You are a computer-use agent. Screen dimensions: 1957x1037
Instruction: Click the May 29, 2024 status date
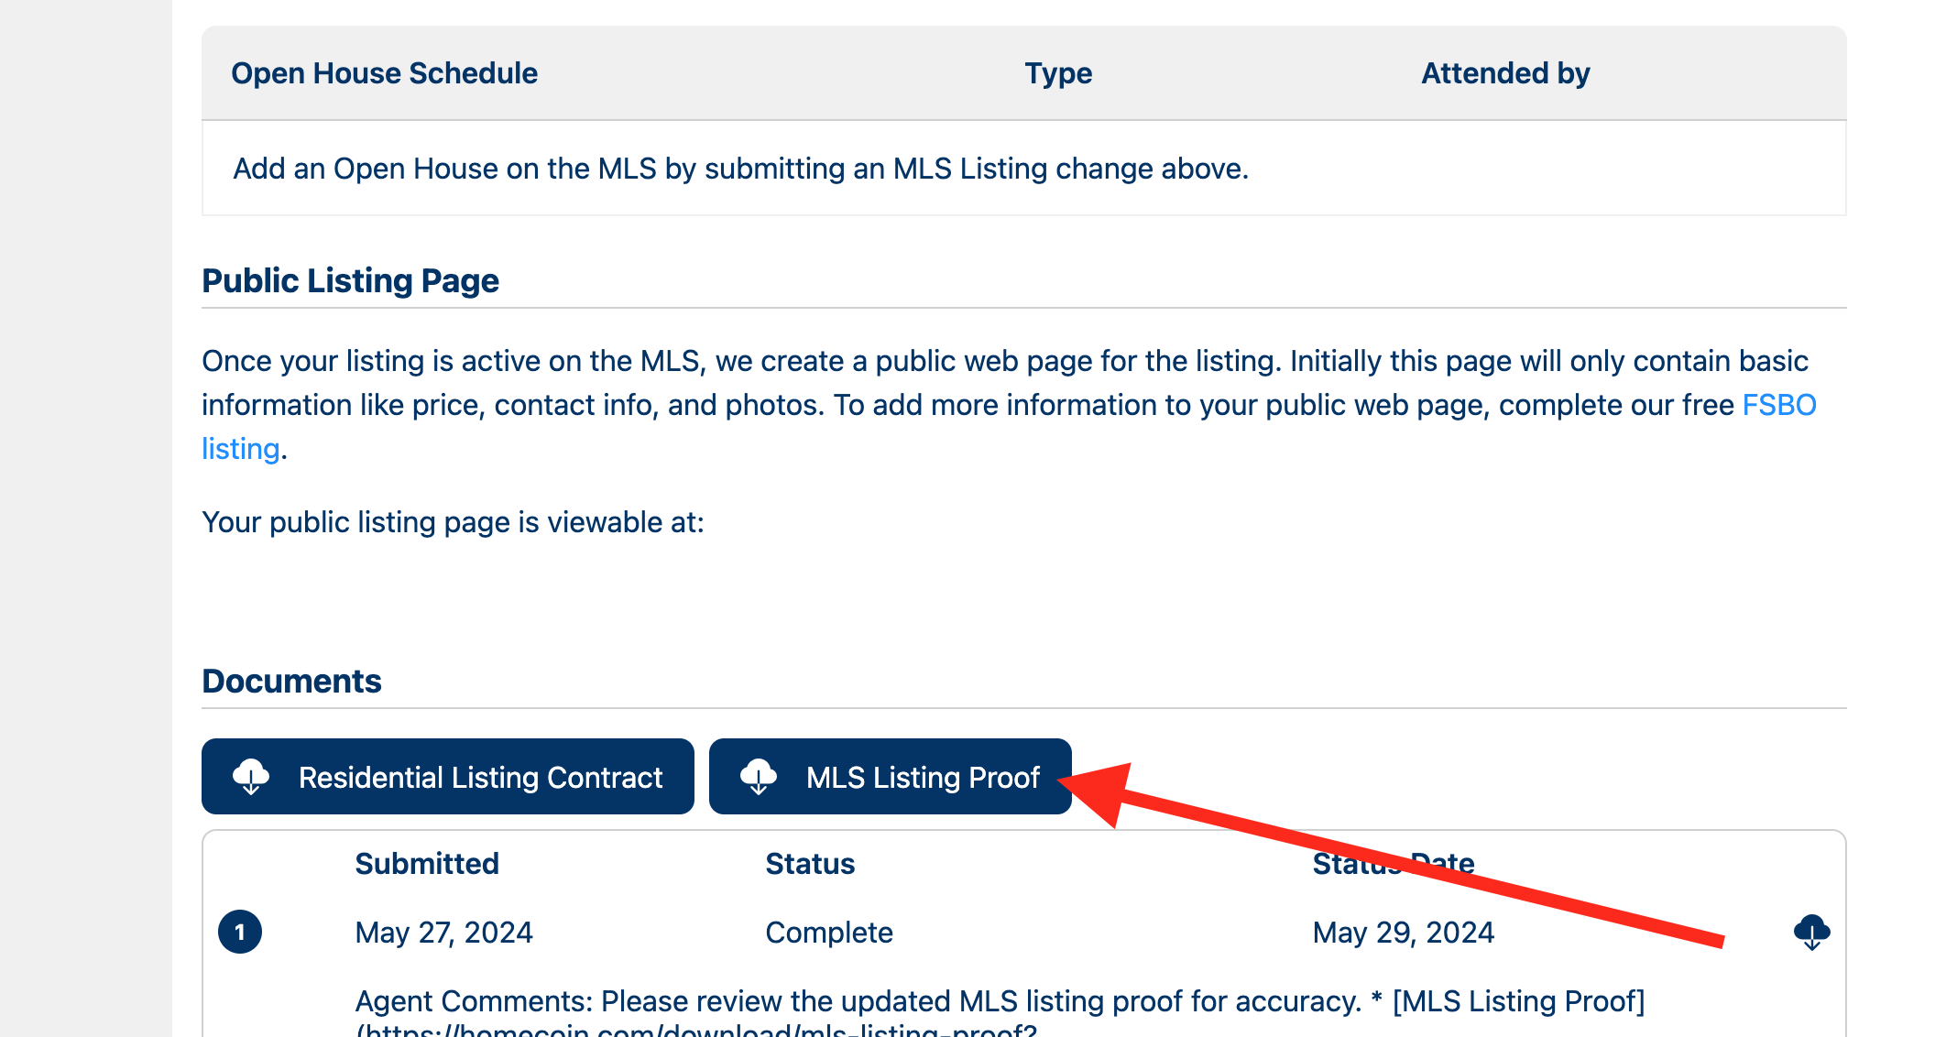(x=1403, y=933)
